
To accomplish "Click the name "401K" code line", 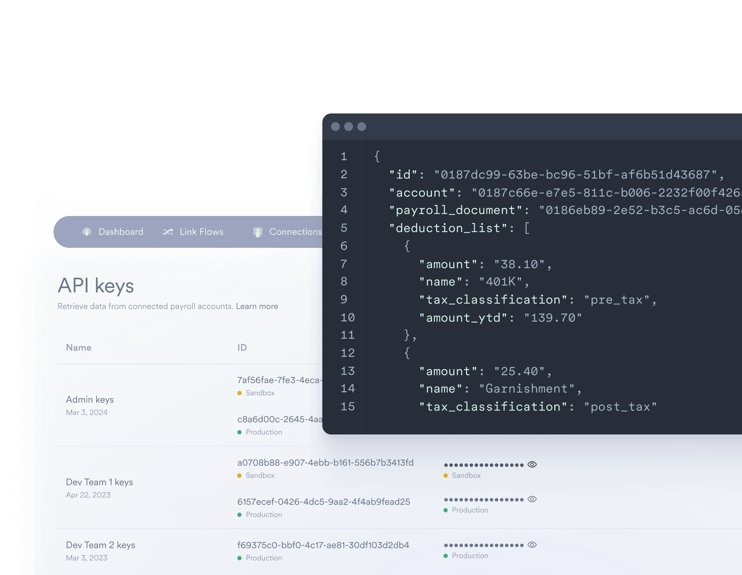I will pos(474,282).
